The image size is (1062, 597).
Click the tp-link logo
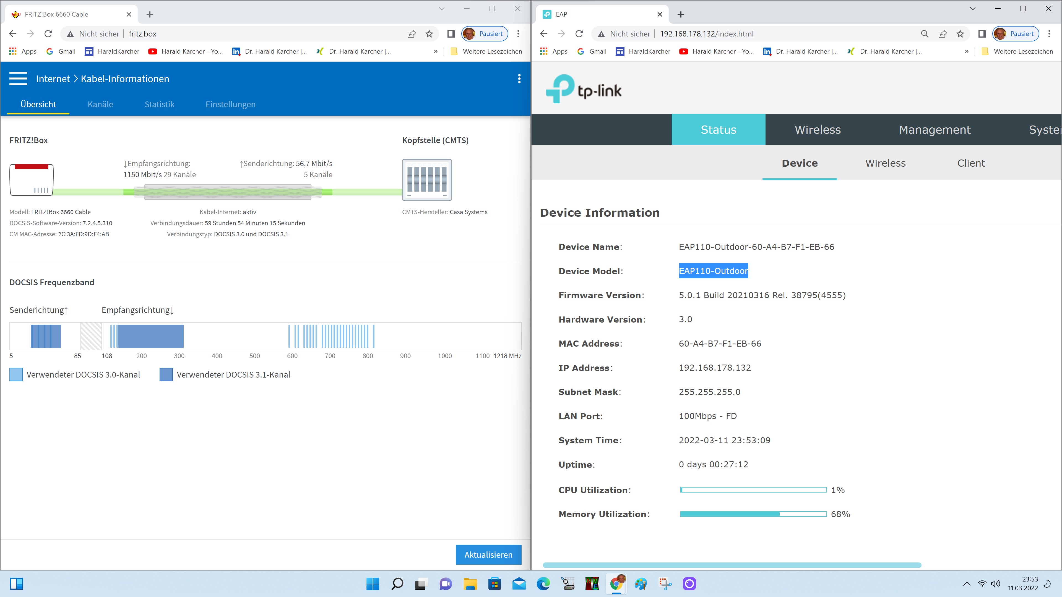pyautogui.click(x=583, y=89)
